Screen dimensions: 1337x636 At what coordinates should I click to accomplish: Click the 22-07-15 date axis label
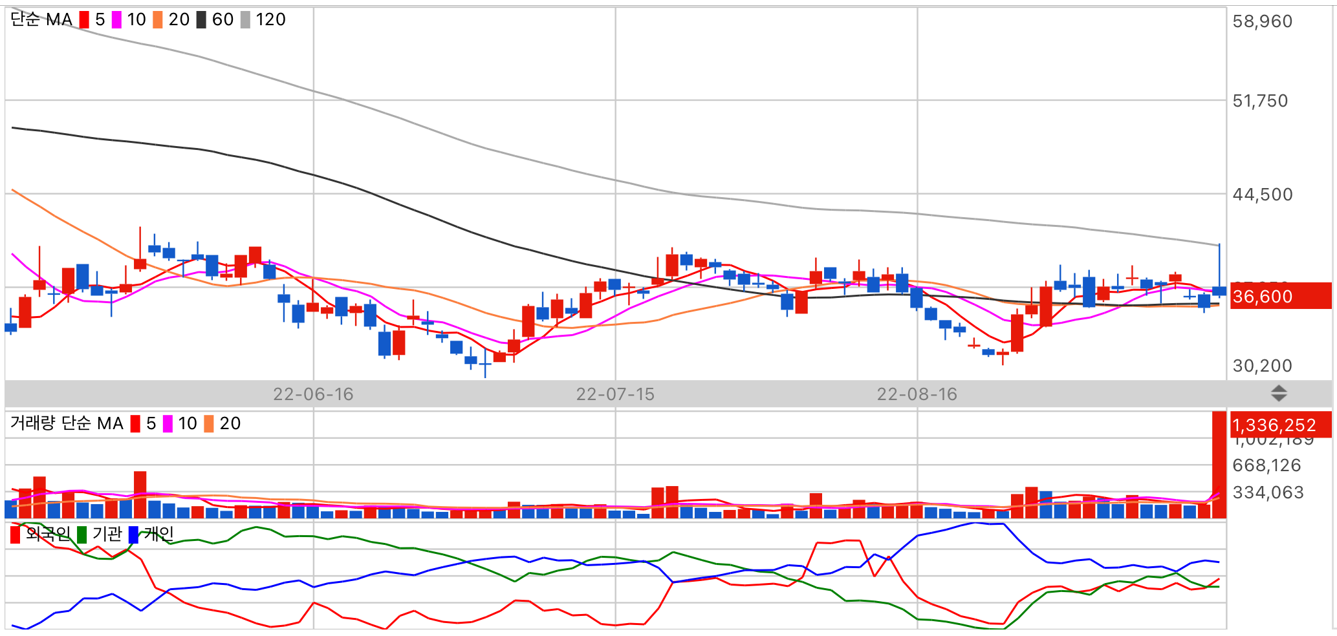(x=615, y=394)
